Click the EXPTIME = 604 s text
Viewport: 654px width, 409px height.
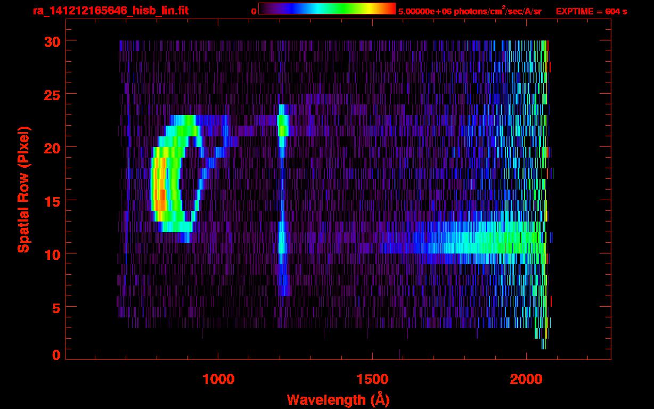(x=591, y=11)
